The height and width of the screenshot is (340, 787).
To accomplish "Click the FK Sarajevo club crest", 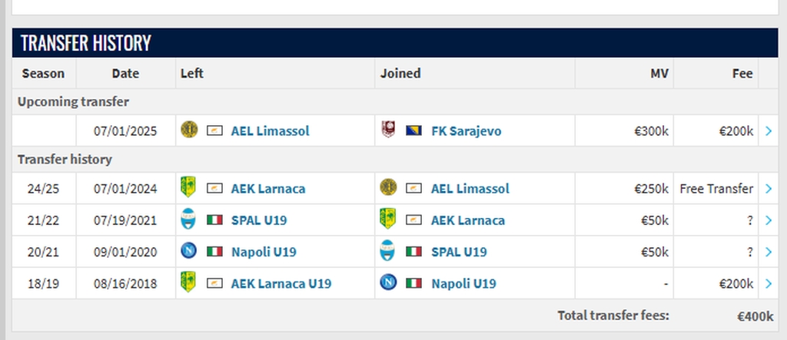I will coord(388,130).
